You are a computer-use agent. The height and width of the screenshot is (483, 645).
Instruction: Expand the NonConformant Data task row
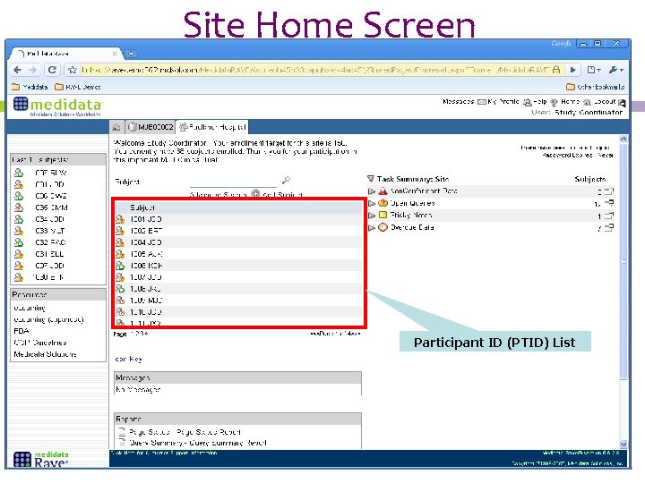[x=372, y=191]
